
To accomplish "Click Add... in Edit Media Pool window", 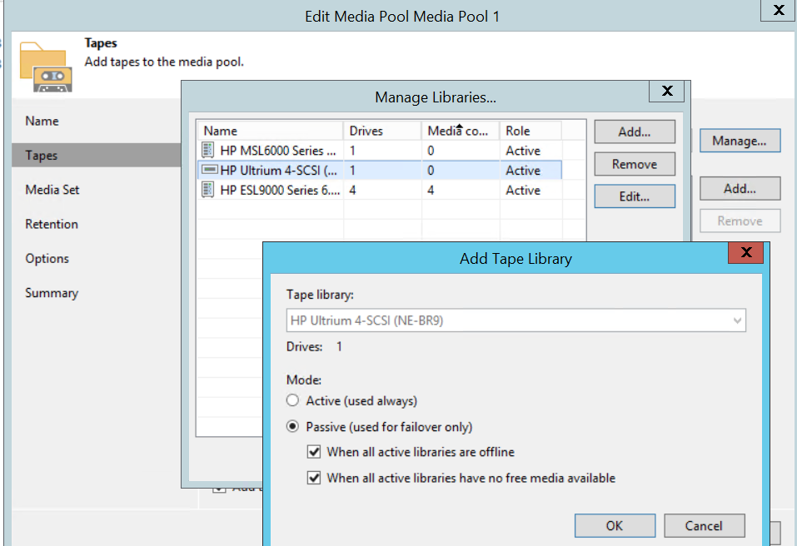I will [740, 189].
